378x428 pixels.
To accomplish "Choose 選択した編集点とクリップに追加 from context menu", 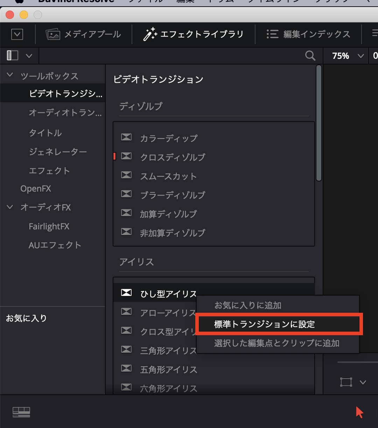I will 278,343.
